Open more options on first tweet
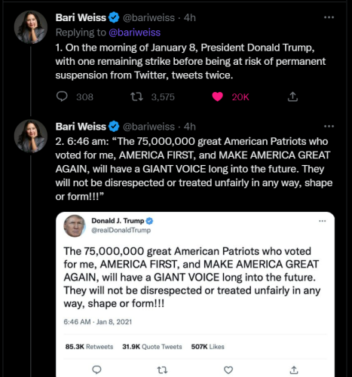 [329, 17]
